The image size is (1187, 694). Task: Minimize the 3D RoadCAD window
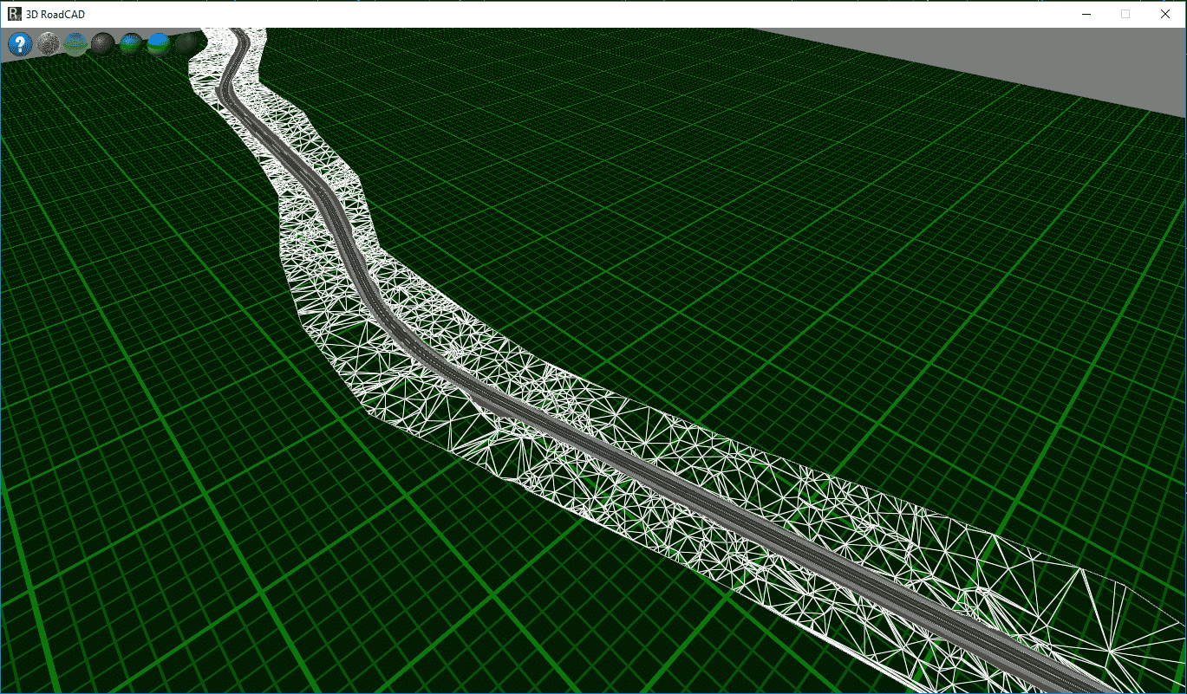[1086, 14]
